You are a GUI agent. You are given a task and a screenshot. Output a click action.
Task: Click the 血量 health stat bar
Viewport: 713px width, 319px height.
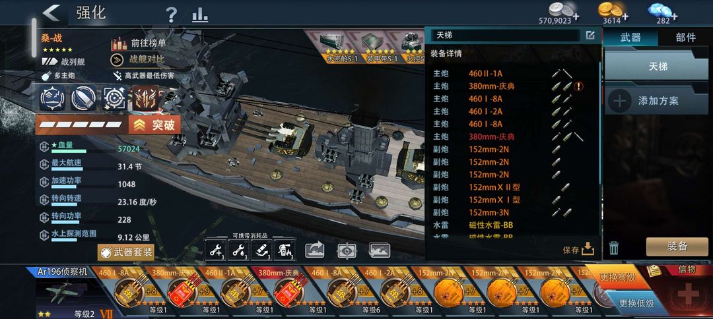coord(91,148)
